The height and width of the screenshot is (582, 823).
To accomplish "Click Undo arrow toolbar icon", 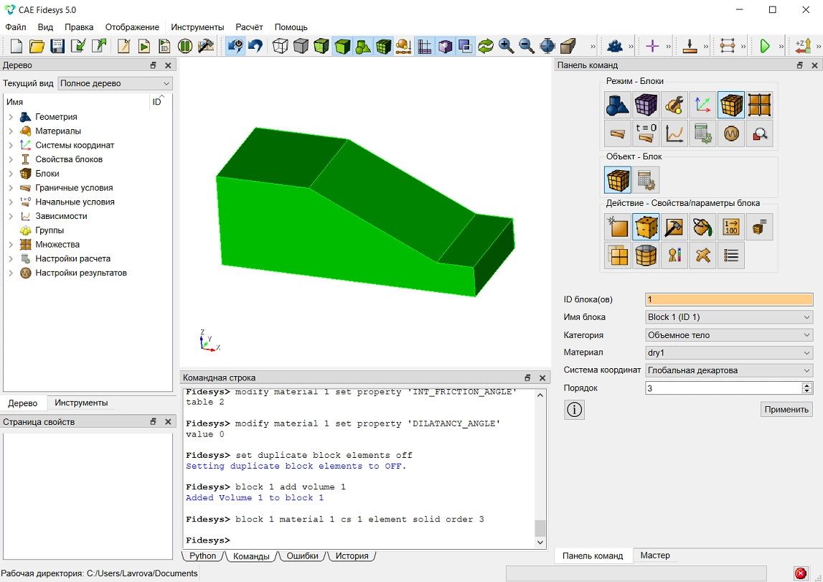I will pos(255,46).
